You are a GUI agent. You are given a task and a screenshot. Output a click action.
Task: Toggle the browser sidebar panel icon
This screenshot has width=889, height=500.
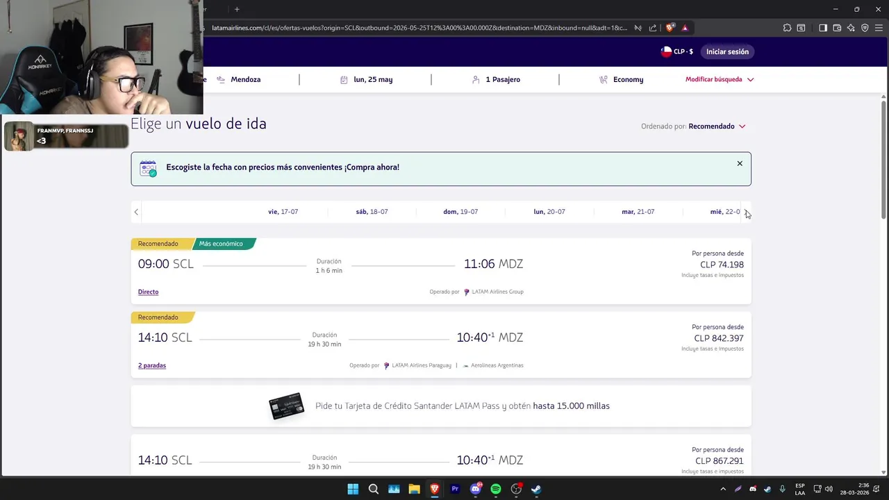[x=823, y=28]
